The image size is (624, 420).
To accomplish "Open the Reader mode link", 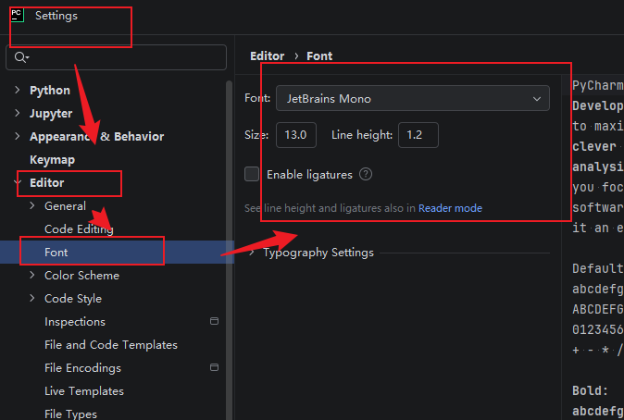I will (450, 208).
